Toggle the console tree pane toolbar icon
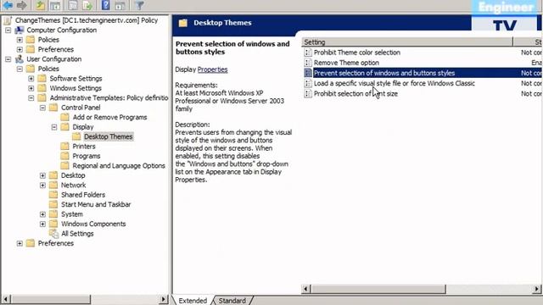Screen dimensions: 543x305 tap(55, 5)
